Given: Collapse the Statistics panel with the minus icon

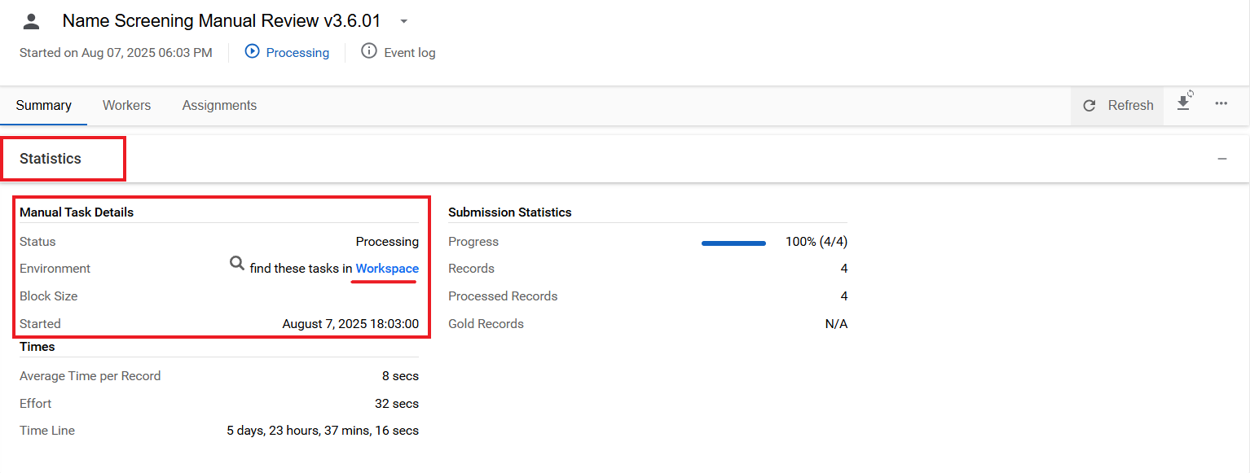Looking at the screenshot, I should (x=1222, y=160).
